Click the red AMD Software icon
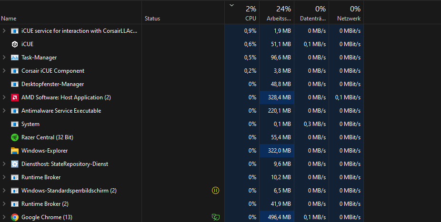441x222 pixels. point(15,97)
